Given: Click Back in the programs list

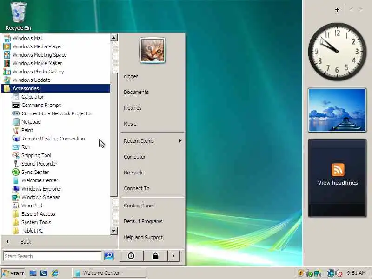Looking at the screenshot, I should (x=26, y=242).
